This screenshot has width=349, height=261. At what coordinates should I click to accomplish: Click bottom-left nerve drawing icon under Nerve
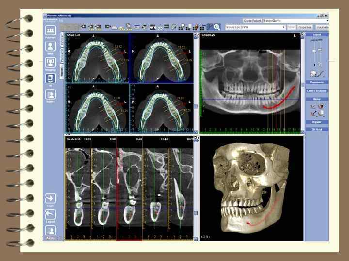[314, 114]
